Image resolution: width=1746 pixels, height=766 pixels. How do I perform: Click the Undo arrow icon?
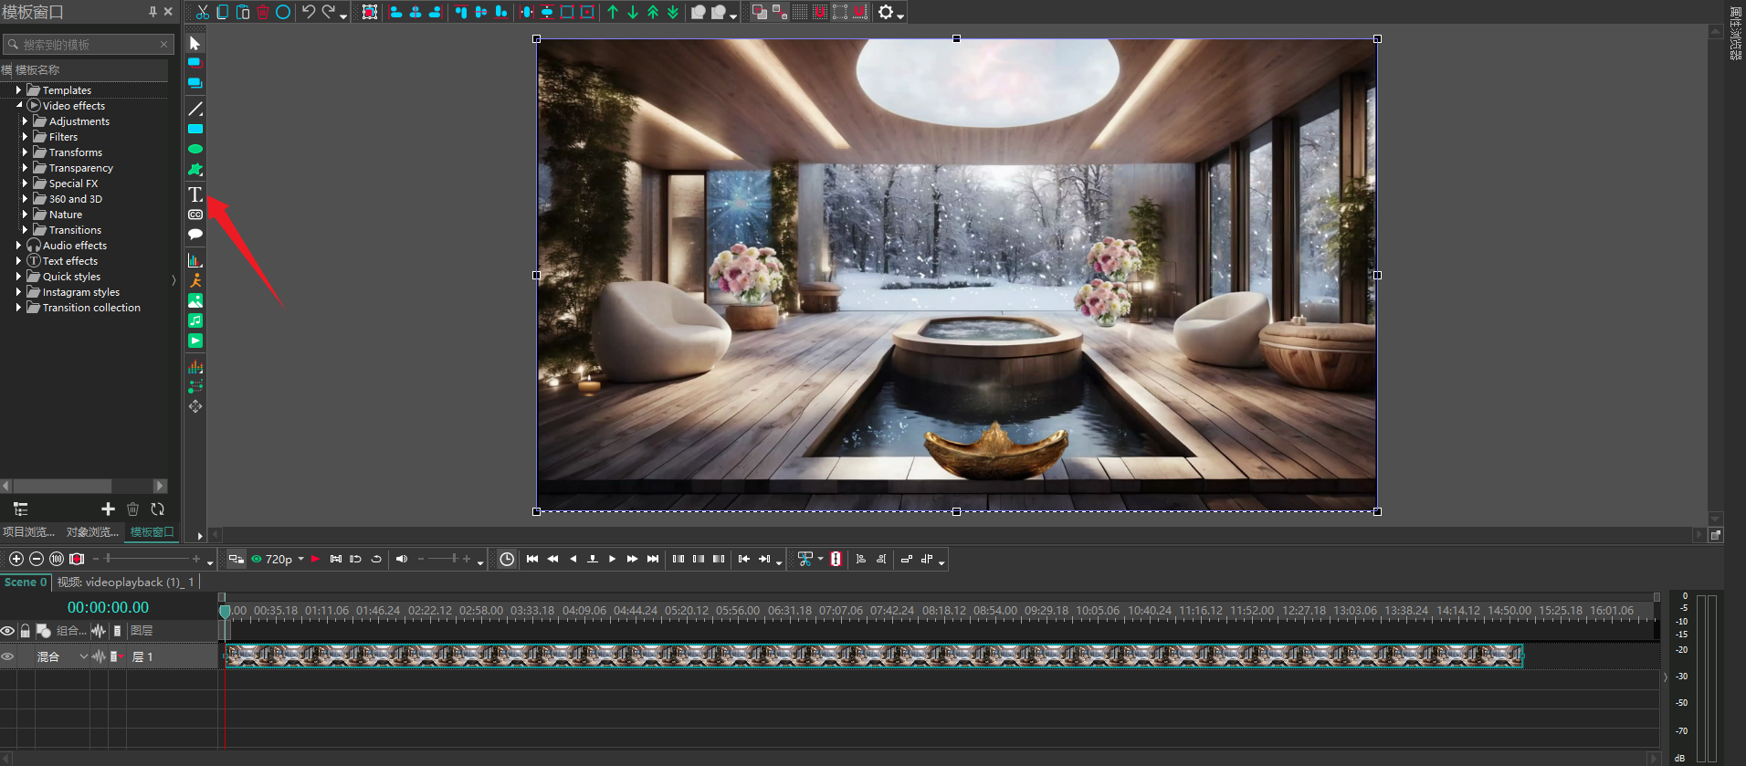point(309,12)
